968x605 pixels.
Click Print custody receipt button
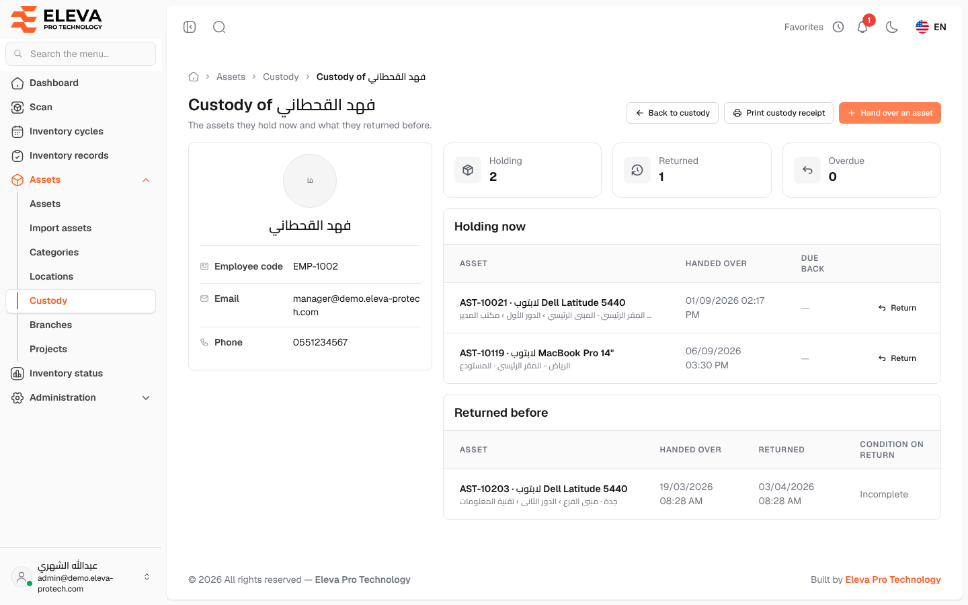(778, 113)
